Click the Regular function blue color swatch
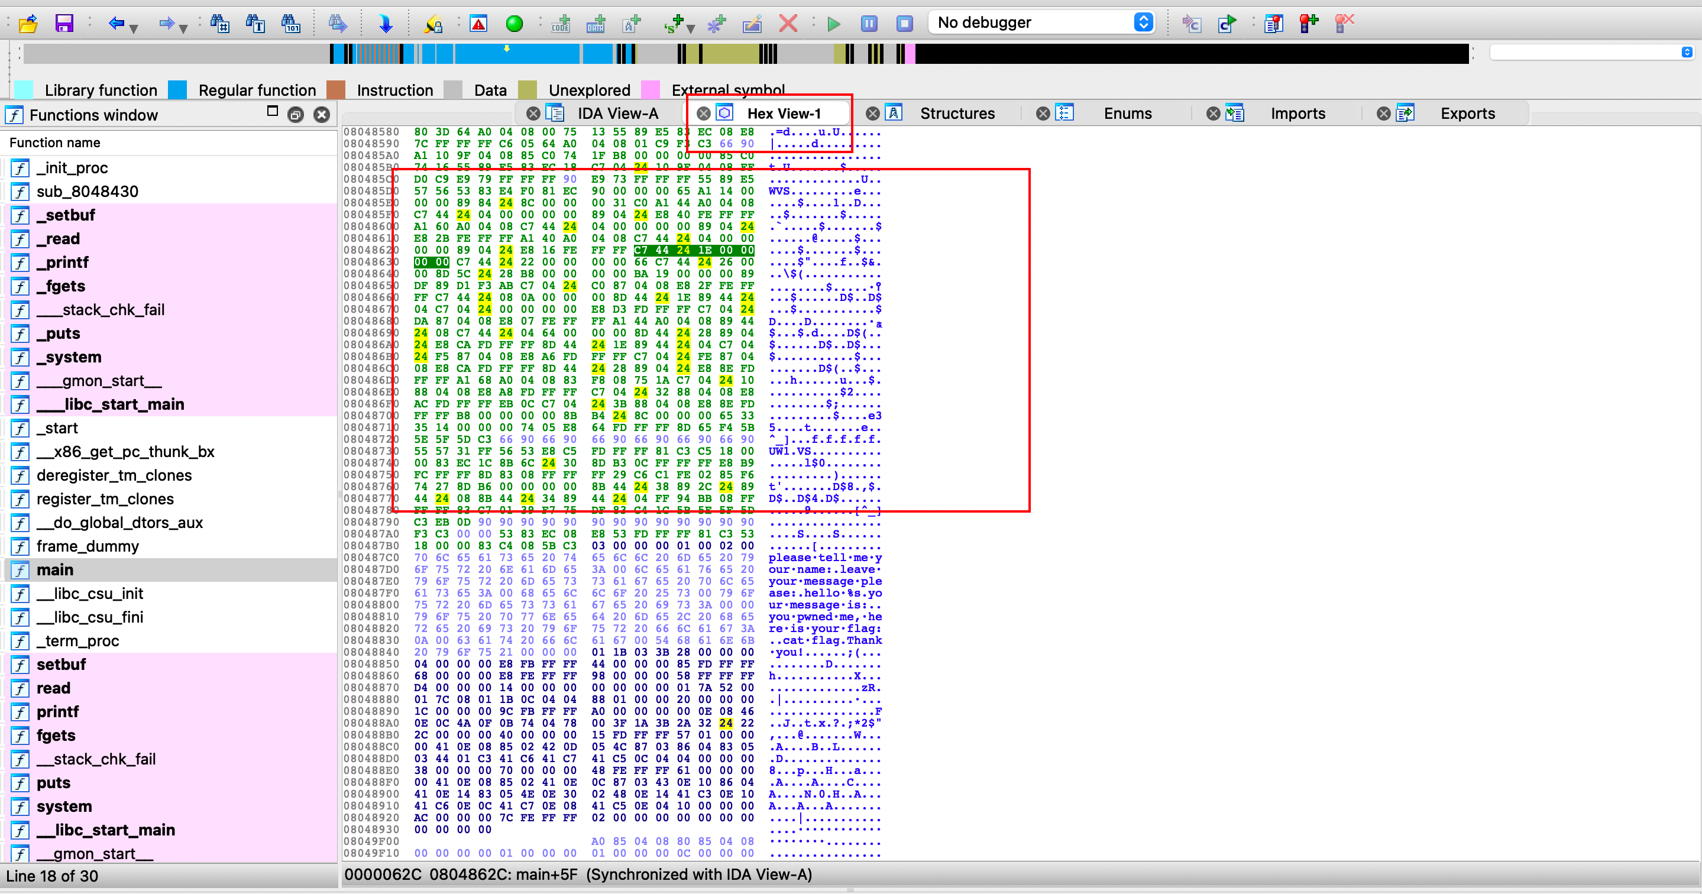1702x894 pixels. pyautogui.click(x=177, y=90)
